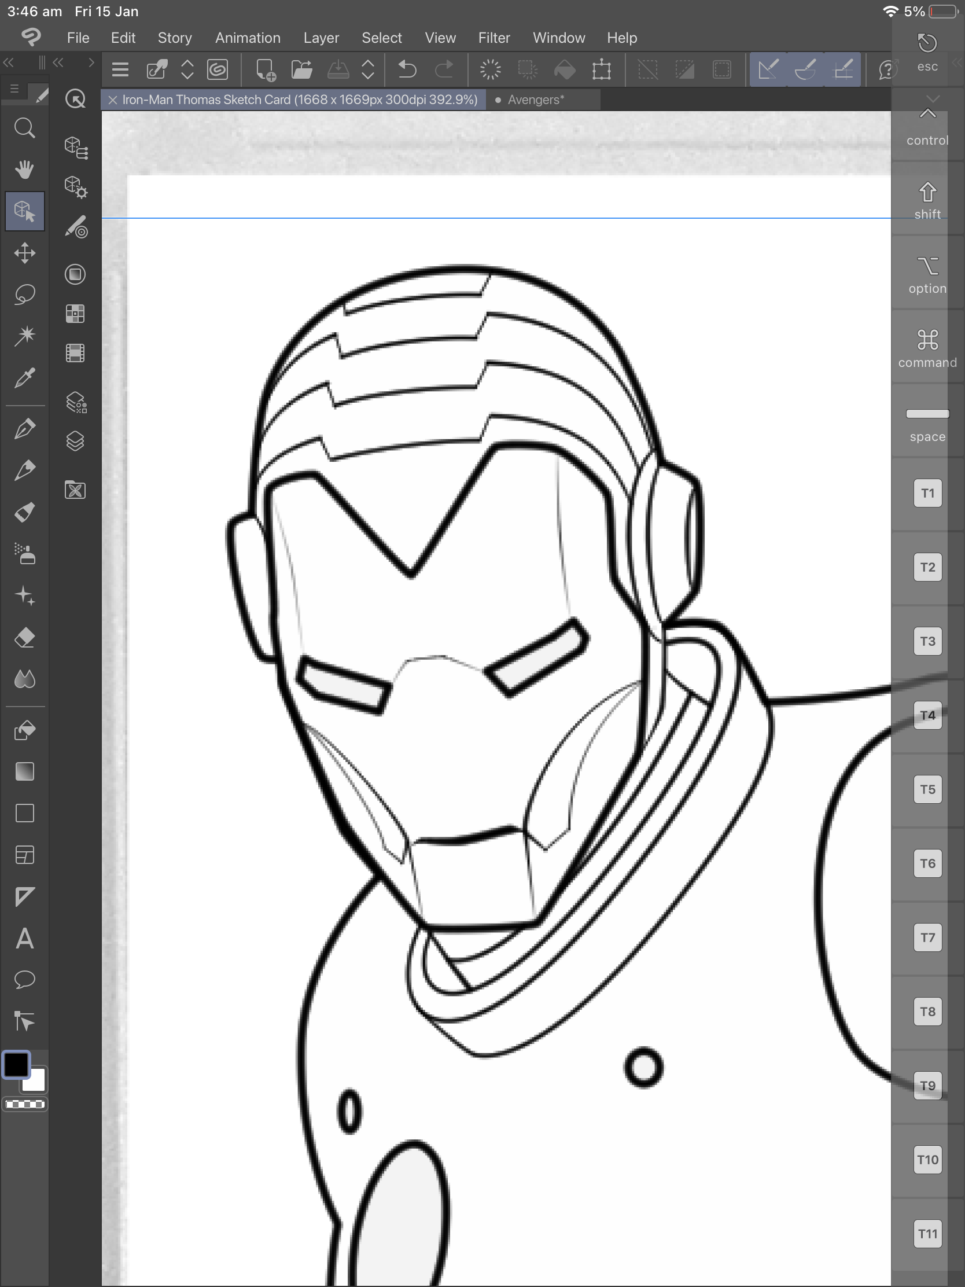
Task: Click the Redo arrow
Action: (444, 70)
